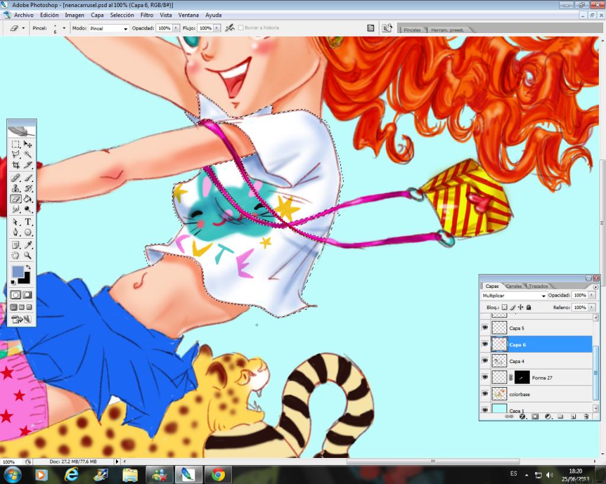Open the tool preset picker arrow
This screenshot has height=484, width=606.
coord(23,28)
